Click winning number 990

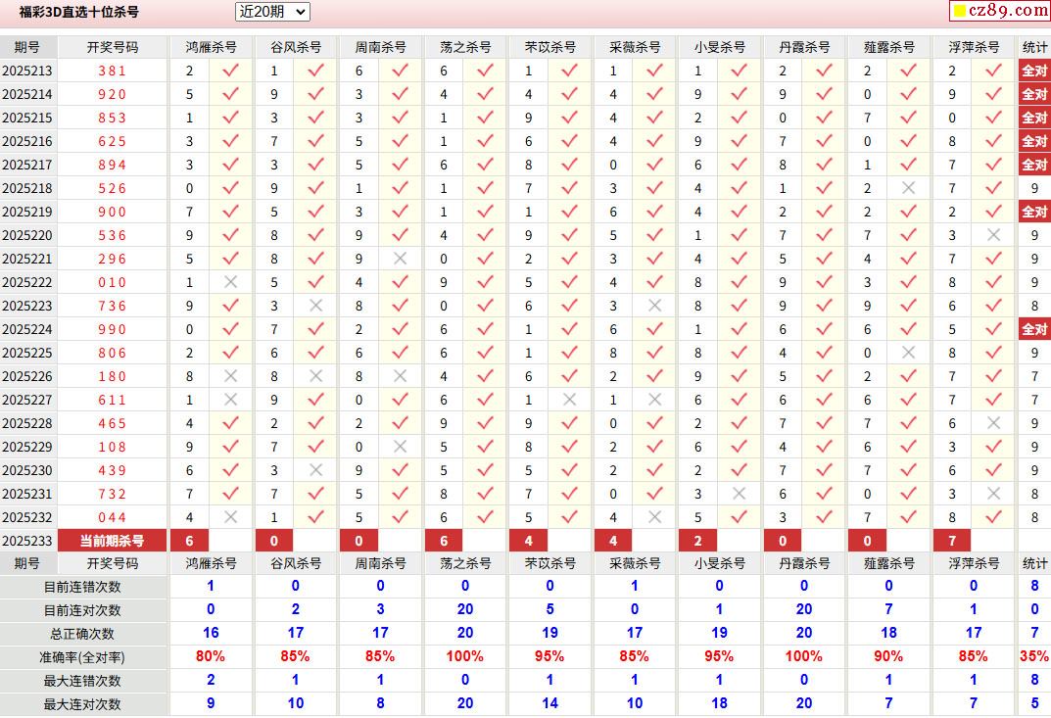(x=112, y=329)
